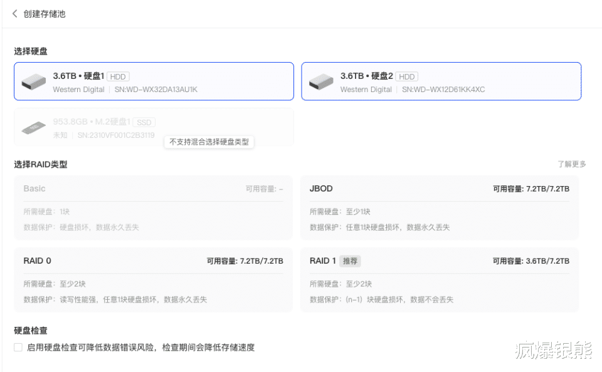Click the serial SN:WD-WX12D61KK4XC
The image size is (602, 372).
(443, 90)
